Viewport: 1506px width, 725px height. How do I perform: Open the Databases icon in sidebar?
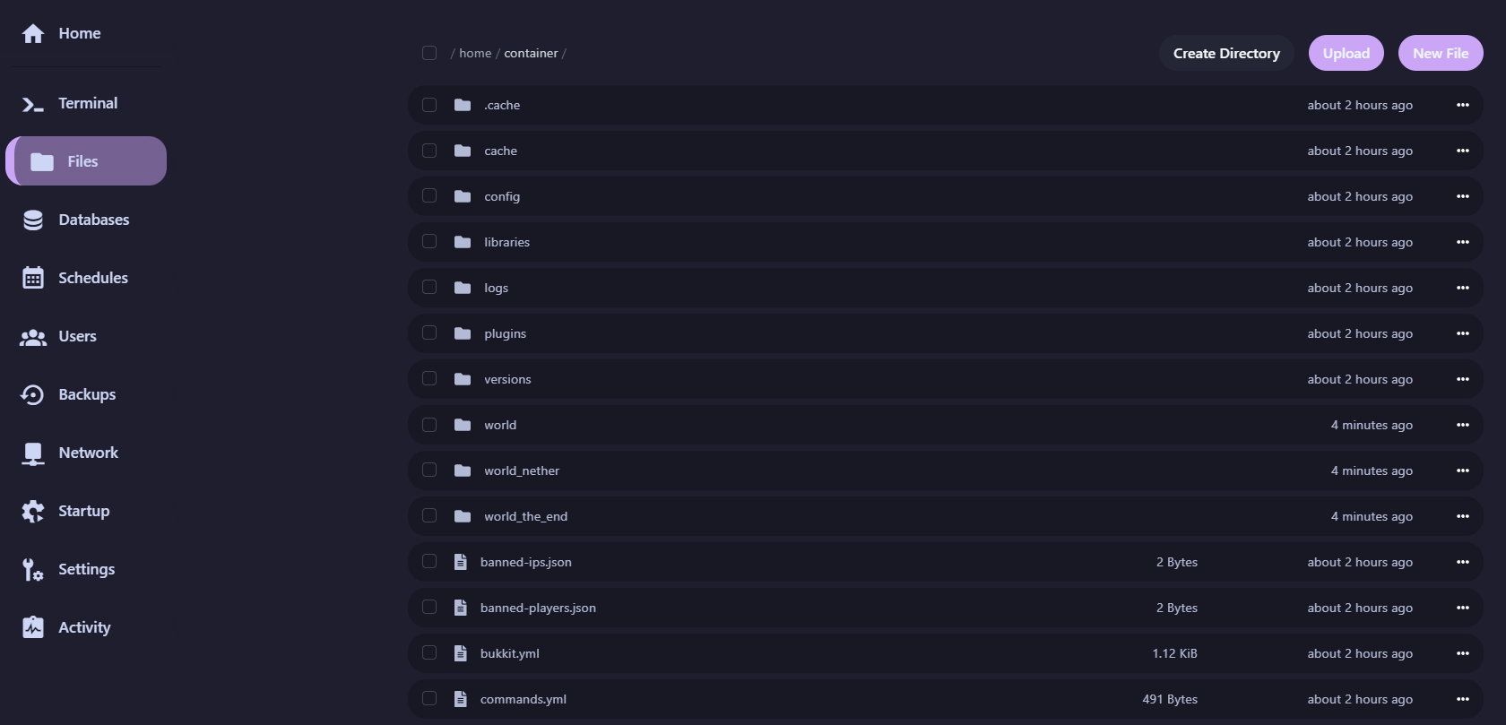click(33, 220)
